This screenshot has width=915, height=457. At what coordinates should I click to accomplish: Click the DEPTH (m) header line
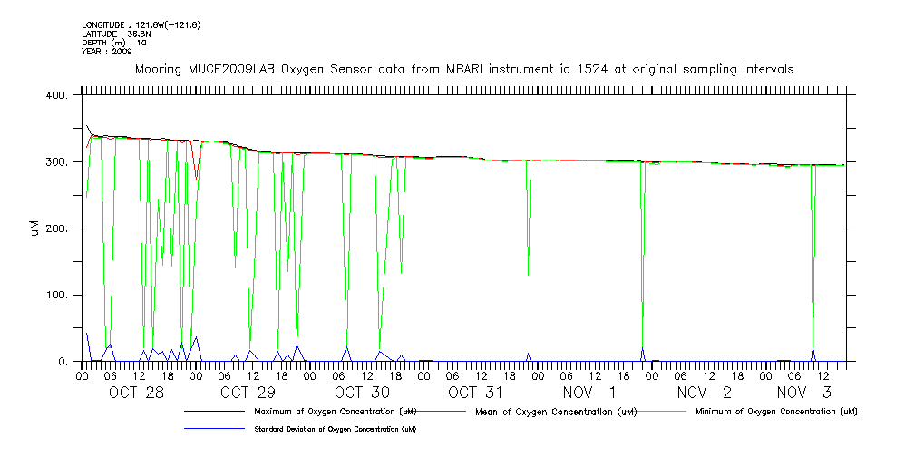point(114,43)
